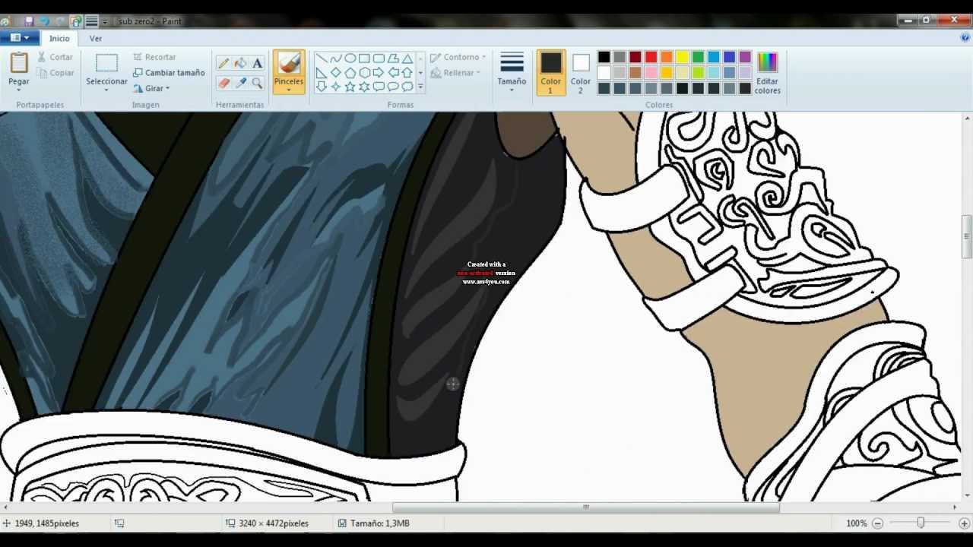Open Paint Help question mark icon
Viewport: 973px width, 547px height.
965,38
